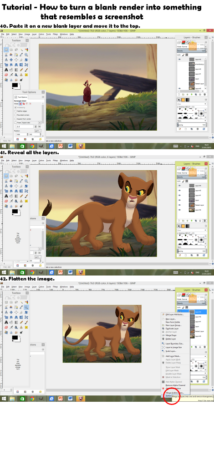
Task: Toggle eye of Layer #1 in step 41 Layers panel
Action: [x=179, y=195]
